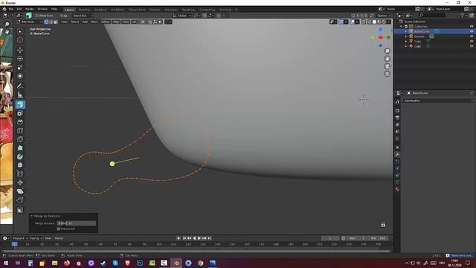476x268 pixels.
Task: Open the Options dropdown in viewport header
Action: (x=384, y=16)
